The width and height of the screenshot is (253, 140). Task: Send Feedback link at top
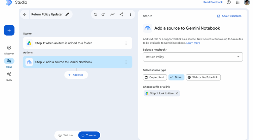(x=213, y=2)
